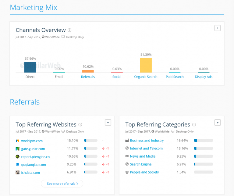Viewport: 234px width, 196px height.
Task: Open the Internet and Telecom category
Action: click(146, 149)
